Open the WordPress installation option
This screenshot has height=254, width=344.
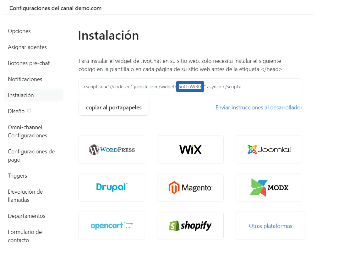(x=112, y=149)
